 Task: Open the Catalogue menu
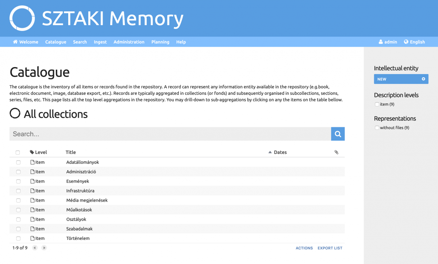click(56, 42)
